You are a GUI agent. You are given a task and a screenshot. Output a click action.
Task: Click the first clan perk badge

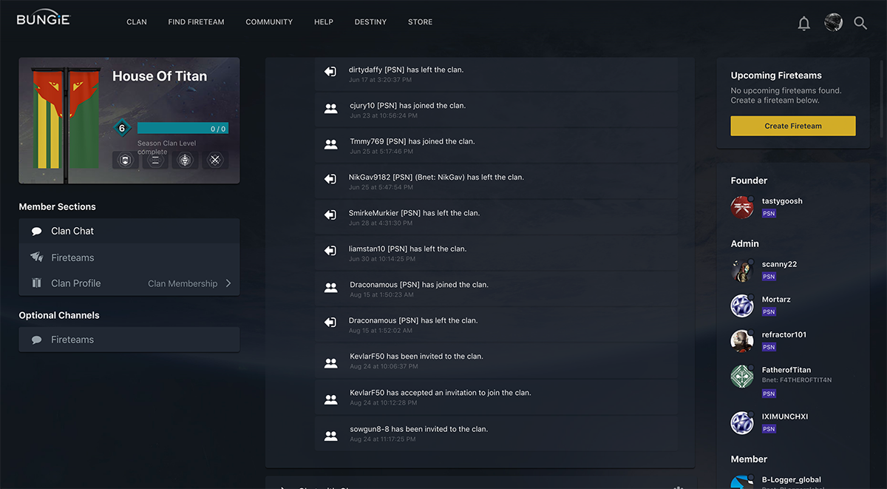tap(124, 160)
